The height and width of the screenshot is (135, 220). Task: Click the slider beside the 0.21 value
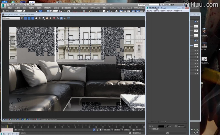[x=192, y=26]
